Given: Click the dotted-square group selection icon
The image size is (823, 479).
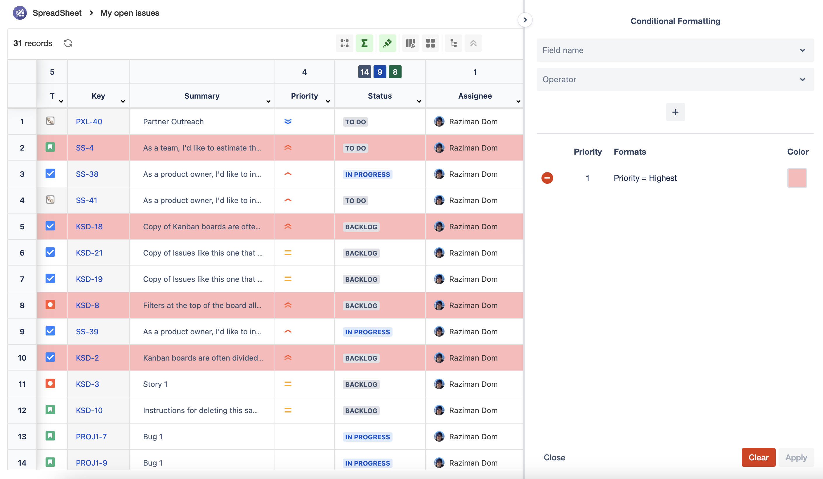Looking at the screenshot, I should (x=345, y=43).
